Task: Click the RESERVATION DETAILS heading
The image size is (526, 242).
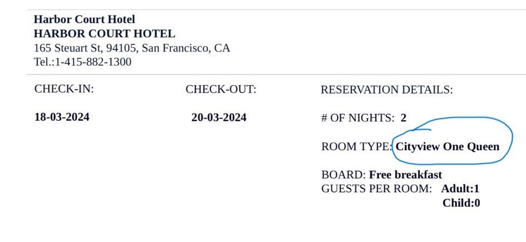Action: 386,90
